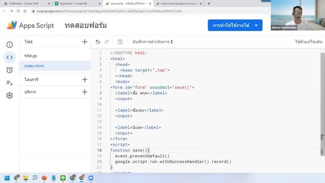The width and height of the screenshot is (325, 183).
Task: Switch to the Google Sheets tab
Action: 77,4
